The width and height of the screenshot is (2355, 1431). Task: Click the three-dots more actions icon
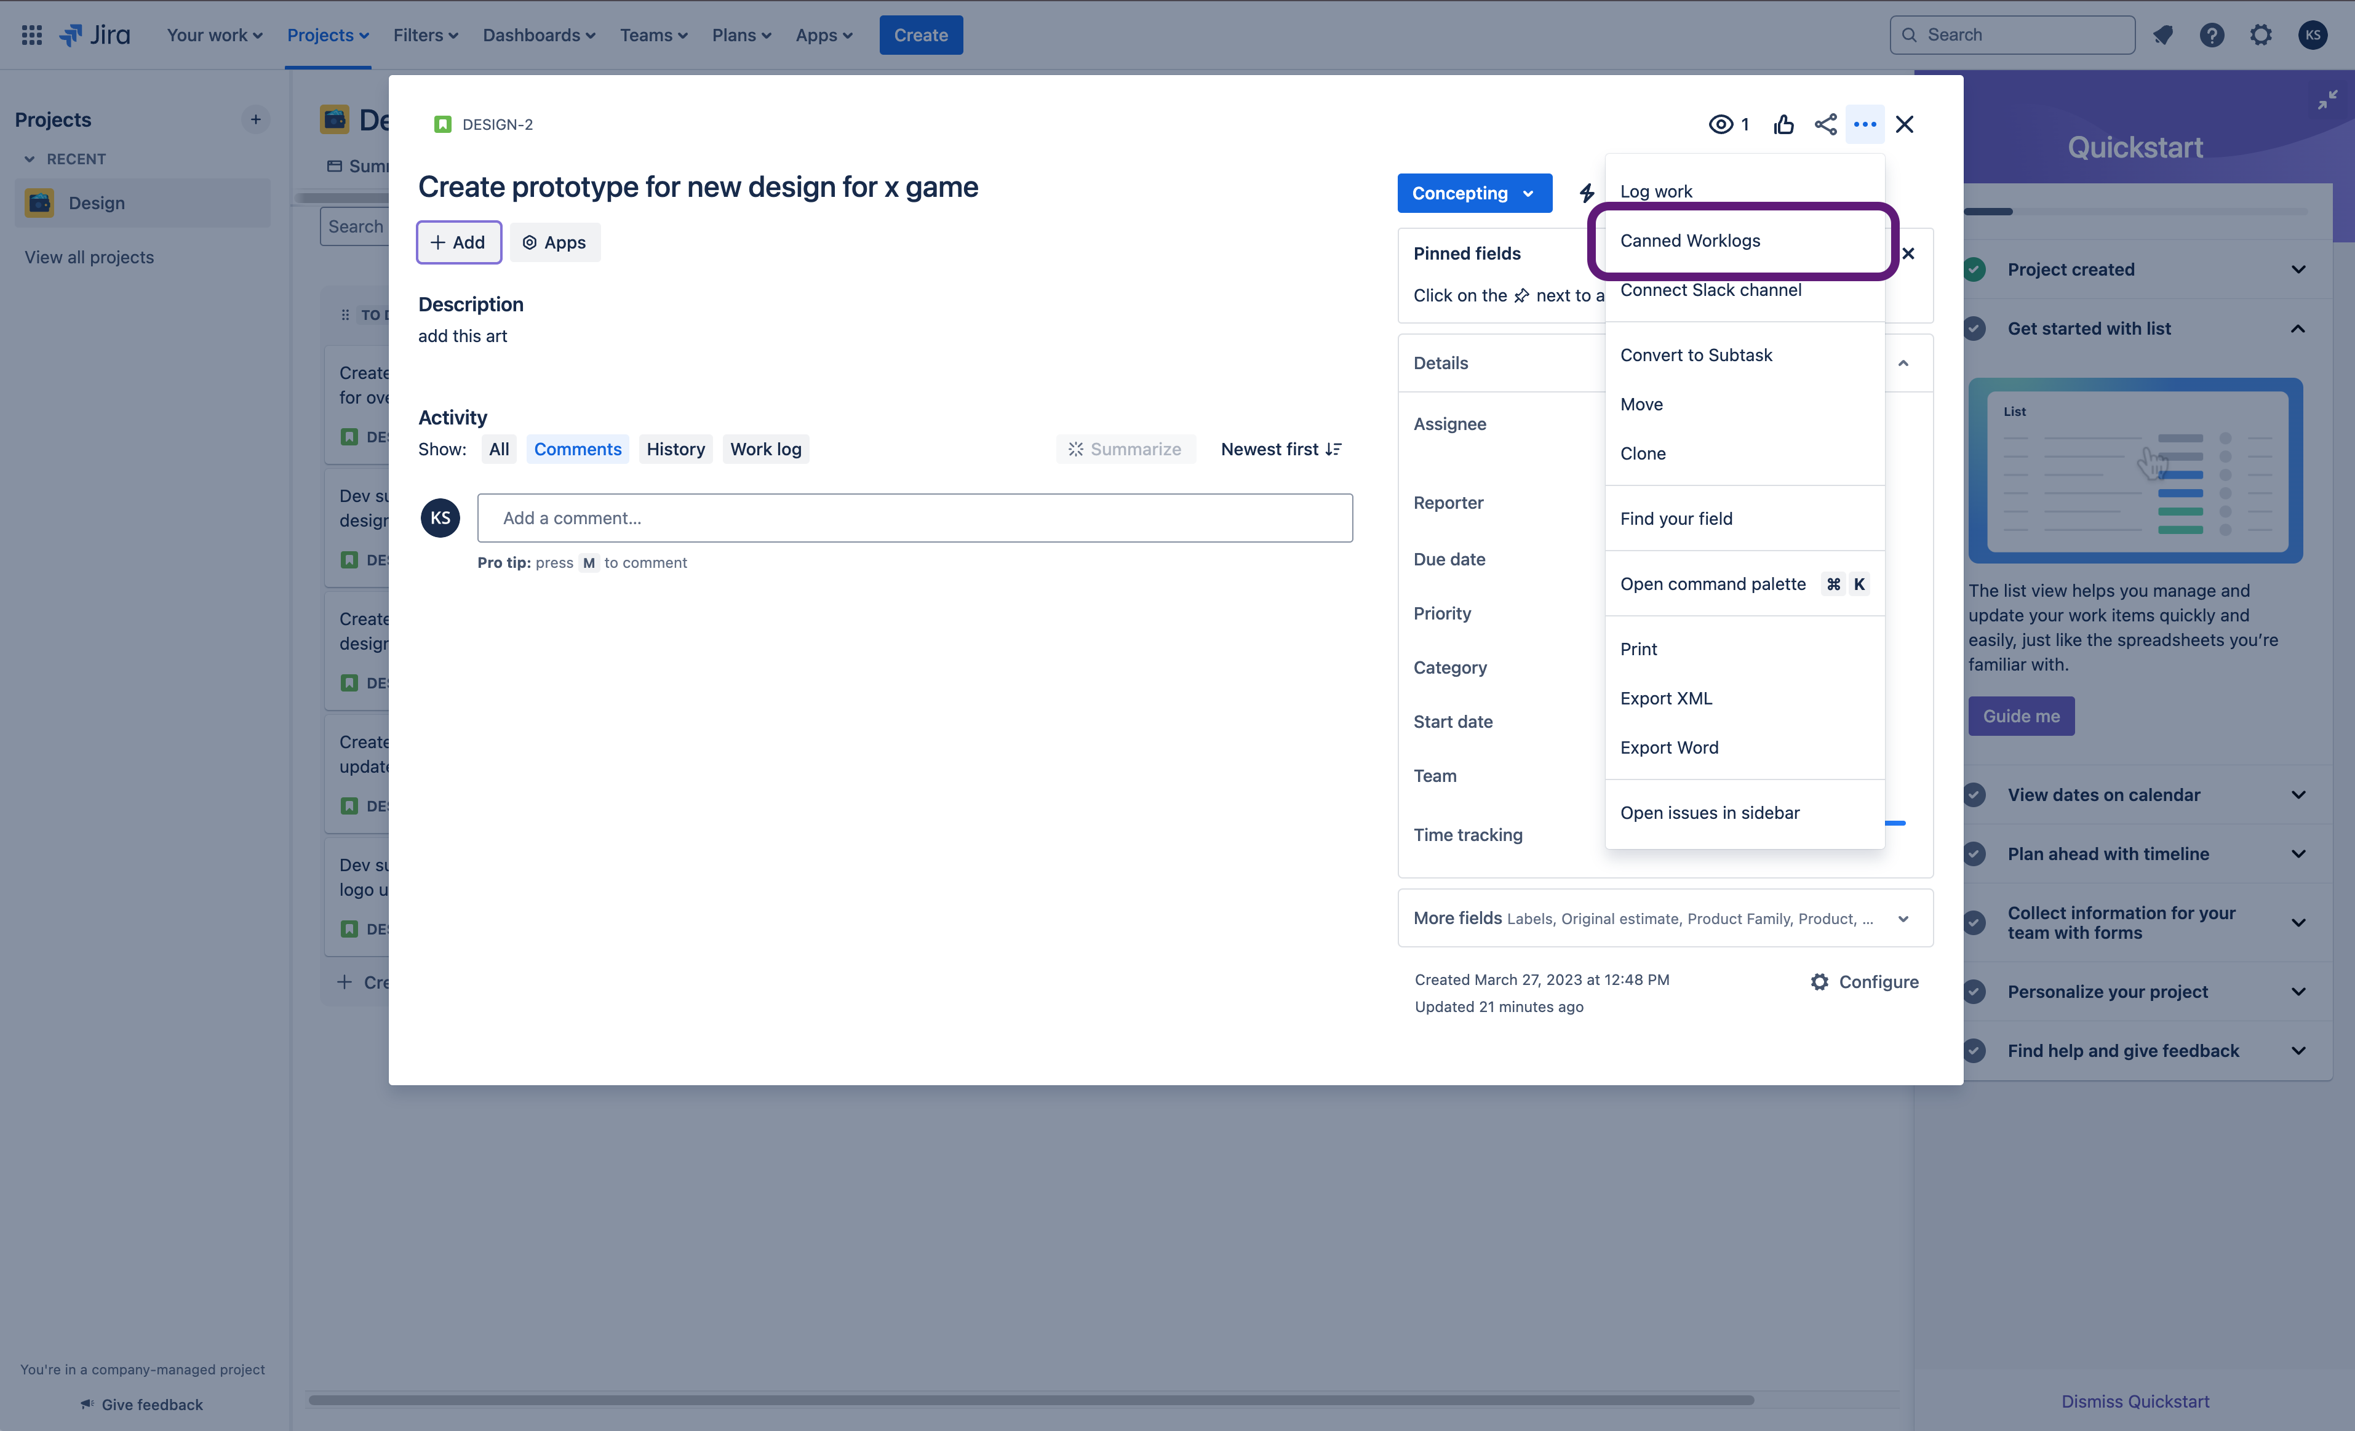click(1865, 124)
